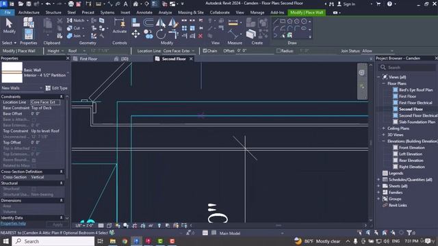Expand the 3D Views node
Screen dimensions: 438x246
click(384, 135)
